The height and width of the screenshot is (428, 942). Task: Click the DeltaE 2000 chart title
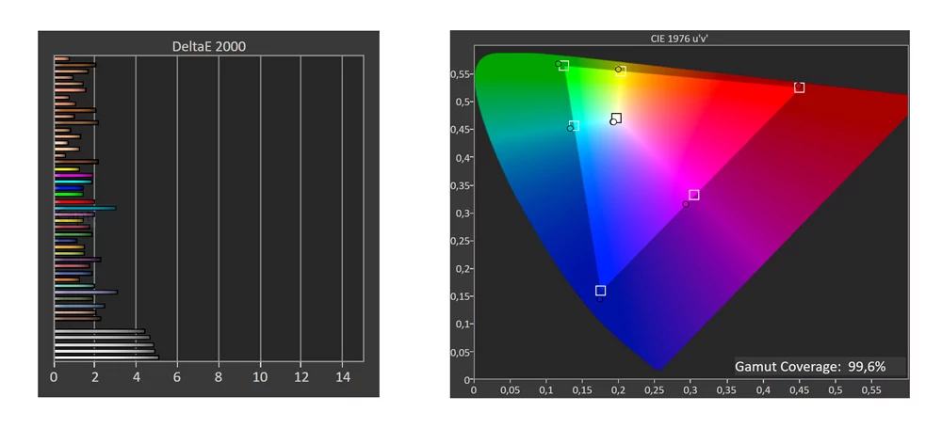(x=208, y=46)
